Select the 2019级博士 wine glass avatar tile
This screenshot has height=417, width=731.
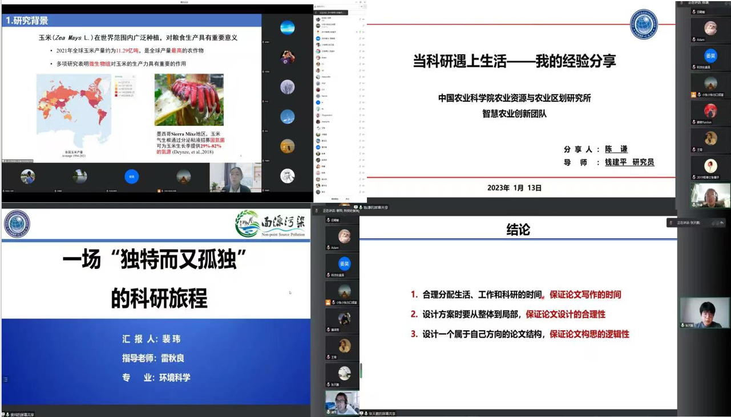click(710, 165)
